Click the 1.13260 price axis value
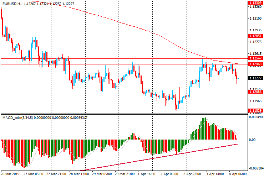This screenshot has width=264, height=178. coord(255,7)
